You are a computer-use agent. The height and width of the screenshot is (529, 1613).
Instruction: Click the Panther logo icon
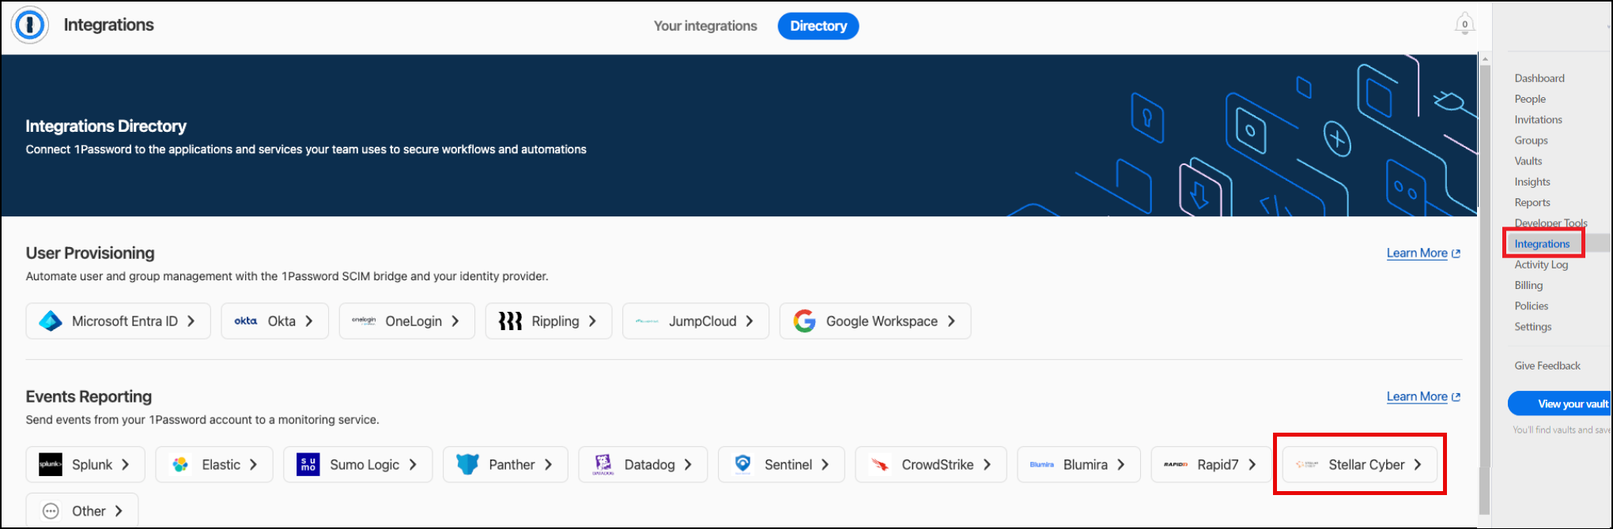(x=467, y=465)
